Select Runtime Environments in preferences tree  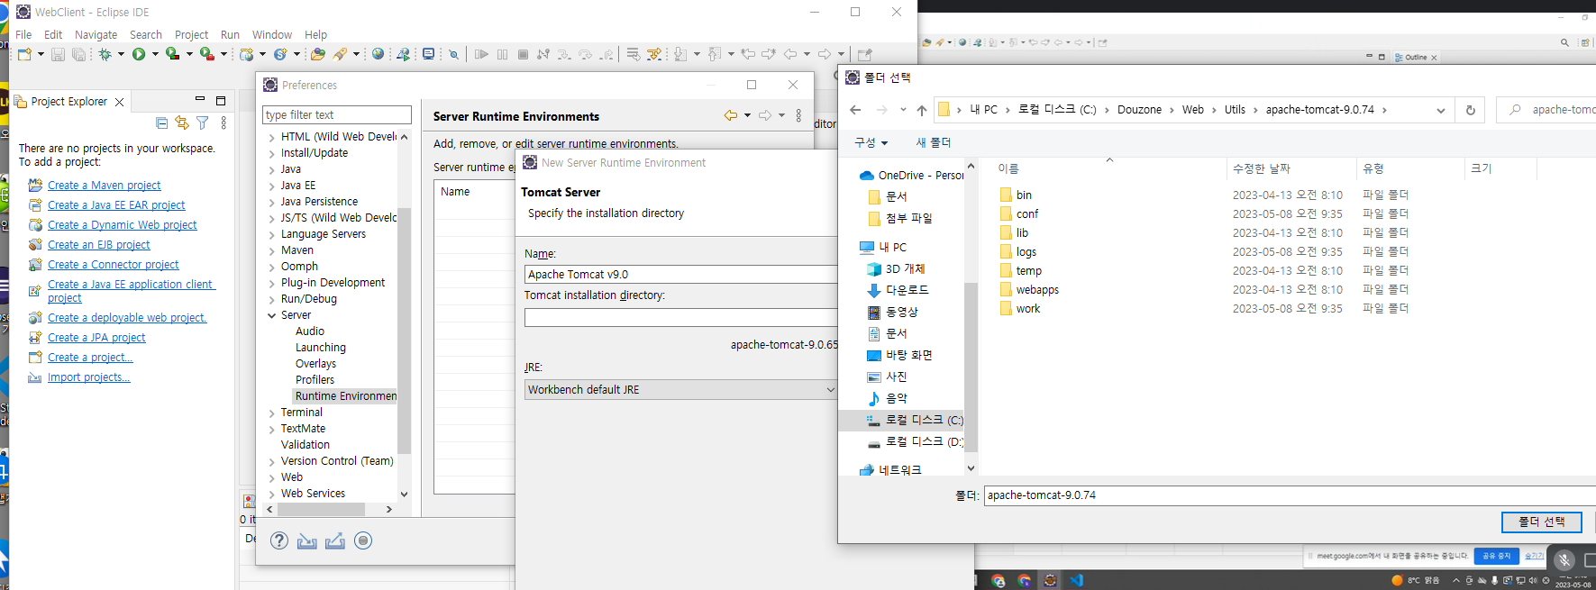point(345,395)
